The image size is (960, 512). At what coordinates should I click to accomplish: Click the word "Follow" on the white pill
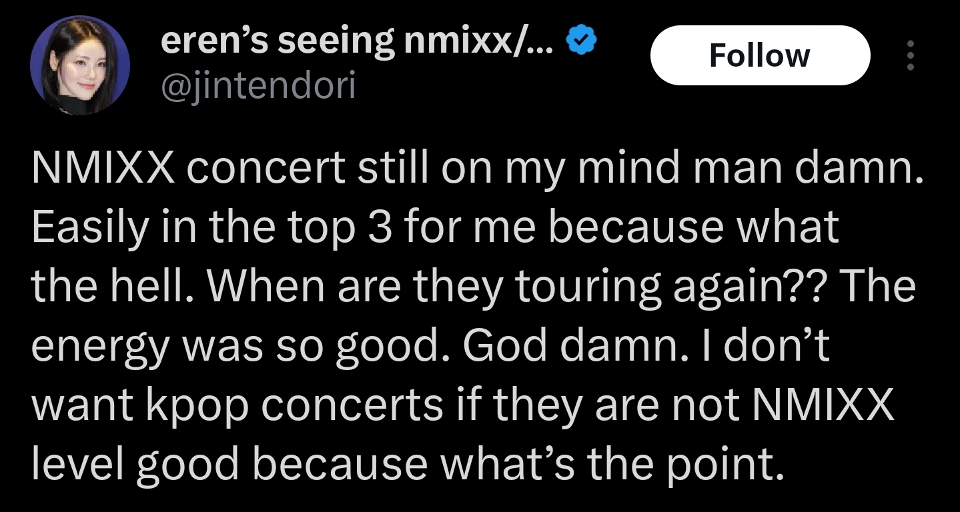click(760, 55)
